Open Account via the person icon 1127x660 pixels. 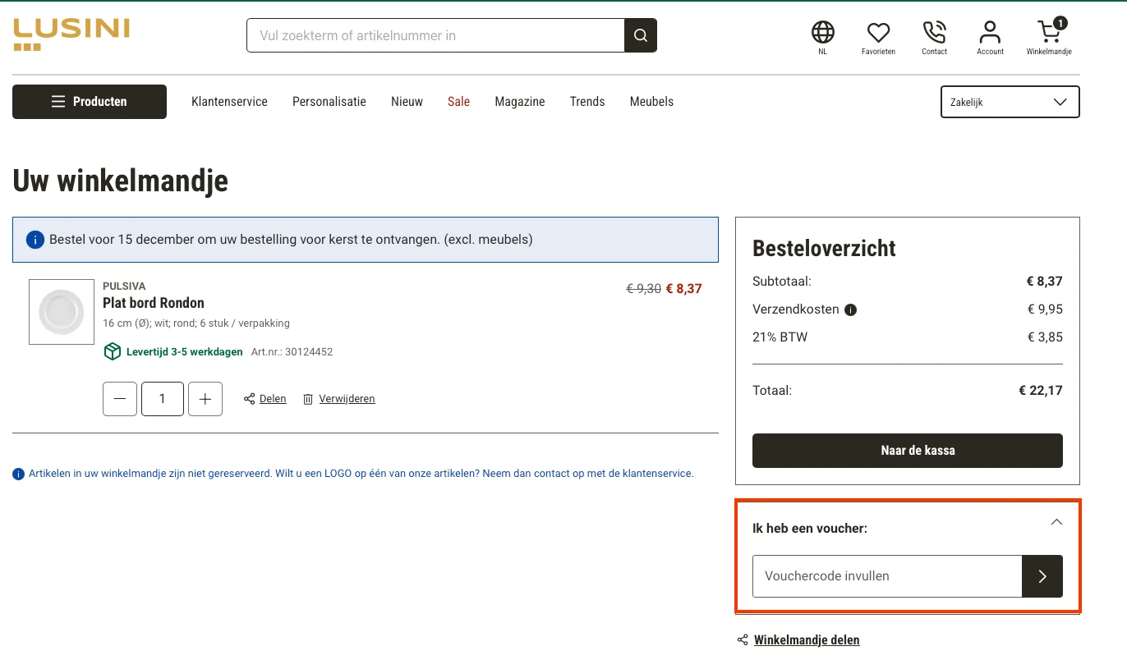click(990, 31)
